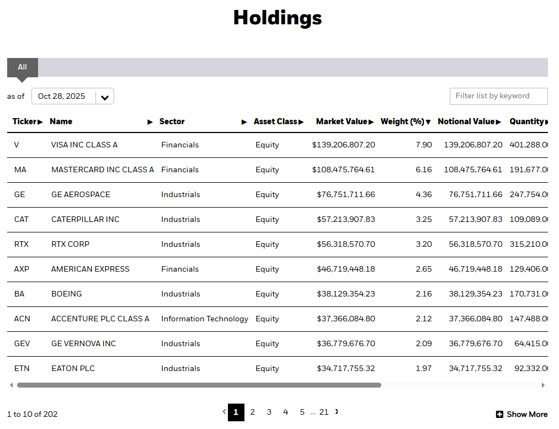Image resolution: width=559 pixels, height=429 pixels.
Task: Click weight value 7.90
Action: click(424, 145)
